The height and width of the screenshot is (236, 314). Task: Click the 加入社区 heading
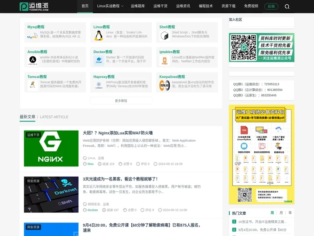pyautogui.click(x=235, y=20)
